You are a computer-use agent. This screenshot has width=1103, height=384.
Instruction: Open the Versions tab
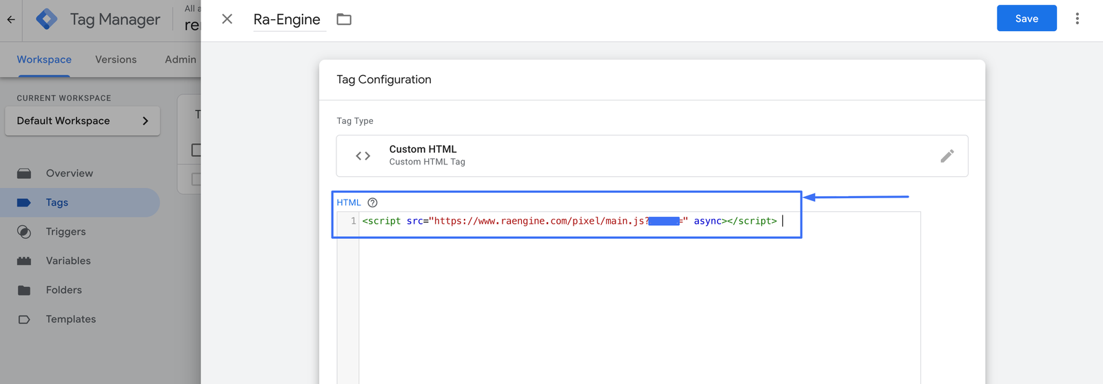[x=116, y=60]
